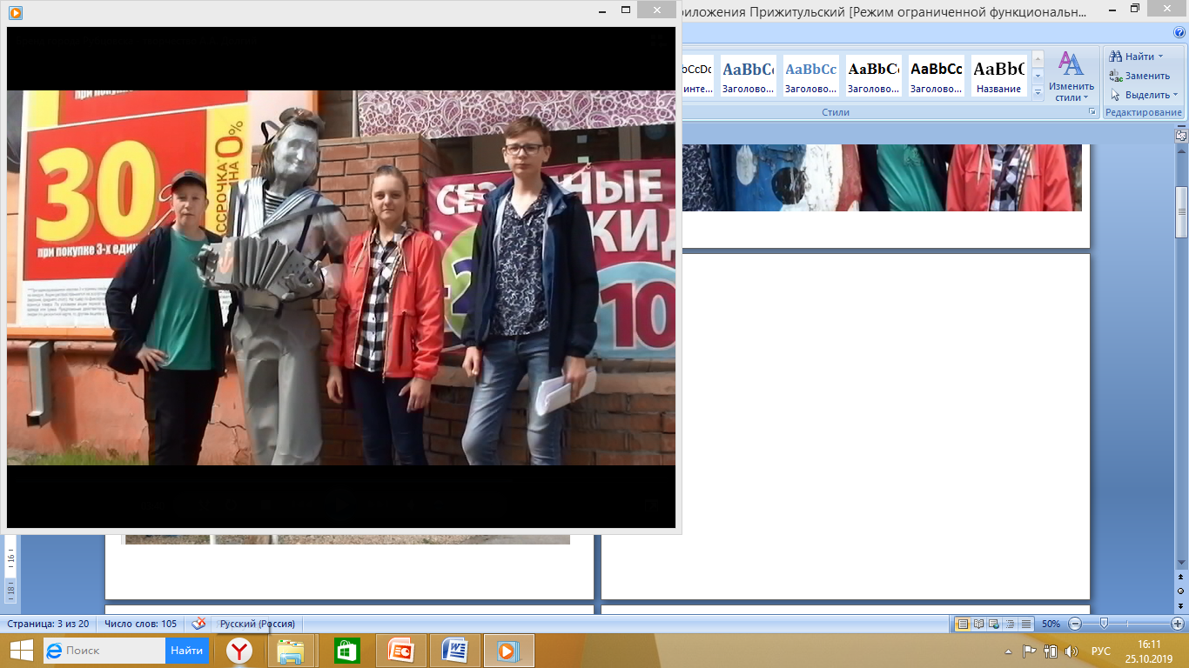Open the orange presentation app in taskbar
The image size is (1189, 668).
[x=401, y=651]
